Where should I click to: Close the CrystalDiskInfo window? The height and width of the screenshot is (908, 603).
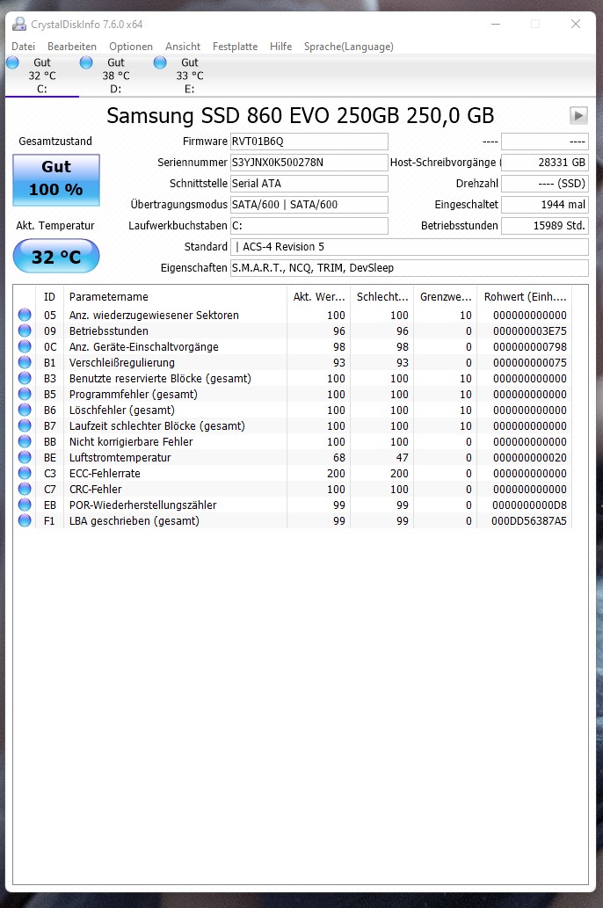click(575, 24)
